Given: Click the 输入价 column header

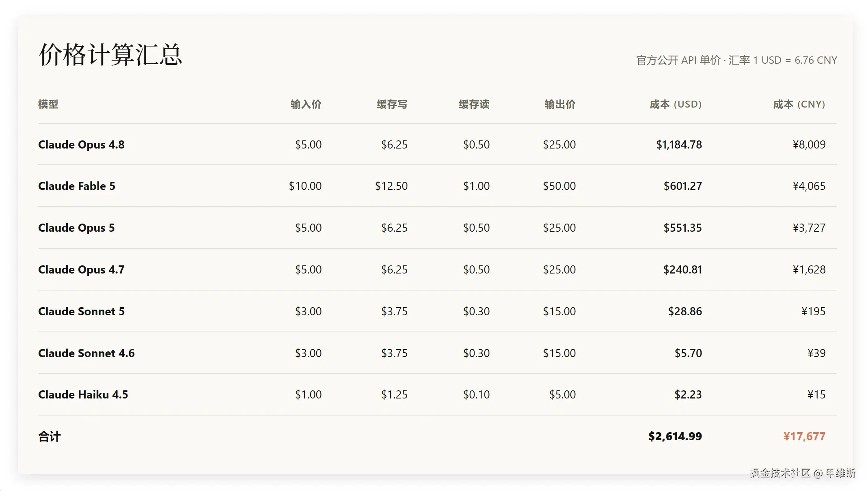Looking at the screenshot, I should pyautogui.click(x=306, y=104).
